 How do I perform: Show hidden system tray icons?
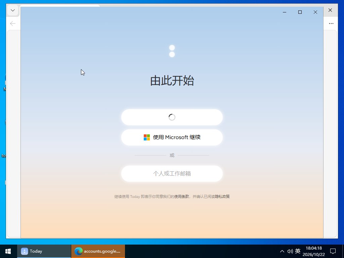(x=282, y=251)
